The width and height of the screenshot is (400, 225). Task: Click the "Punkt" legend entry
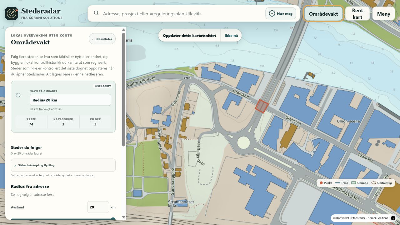[325, 183]
